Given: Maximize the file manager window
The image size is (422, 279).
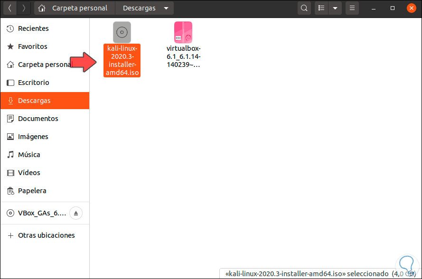Looking at the screenshot, I should 393,8.
